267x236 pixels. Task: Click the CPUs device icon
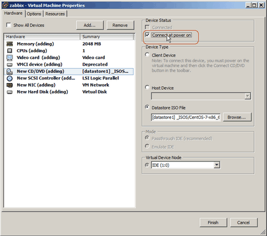[x=10, y=51]
